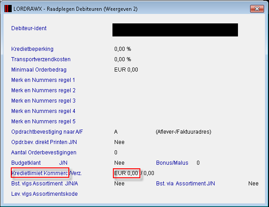269x207 pixels.
Task: Click Merk en Nummers regel 3 label
Action: point(43,101)
